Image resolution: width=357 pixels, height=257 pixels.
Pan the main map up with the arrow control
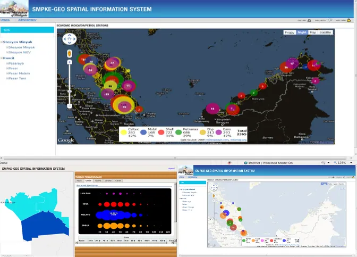point(70,35)
